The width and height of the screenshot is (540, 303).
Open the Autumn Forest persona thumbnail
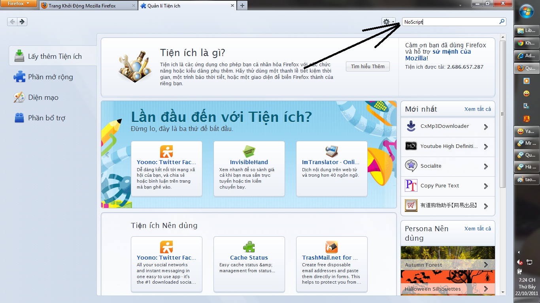(x=448, y=258)
